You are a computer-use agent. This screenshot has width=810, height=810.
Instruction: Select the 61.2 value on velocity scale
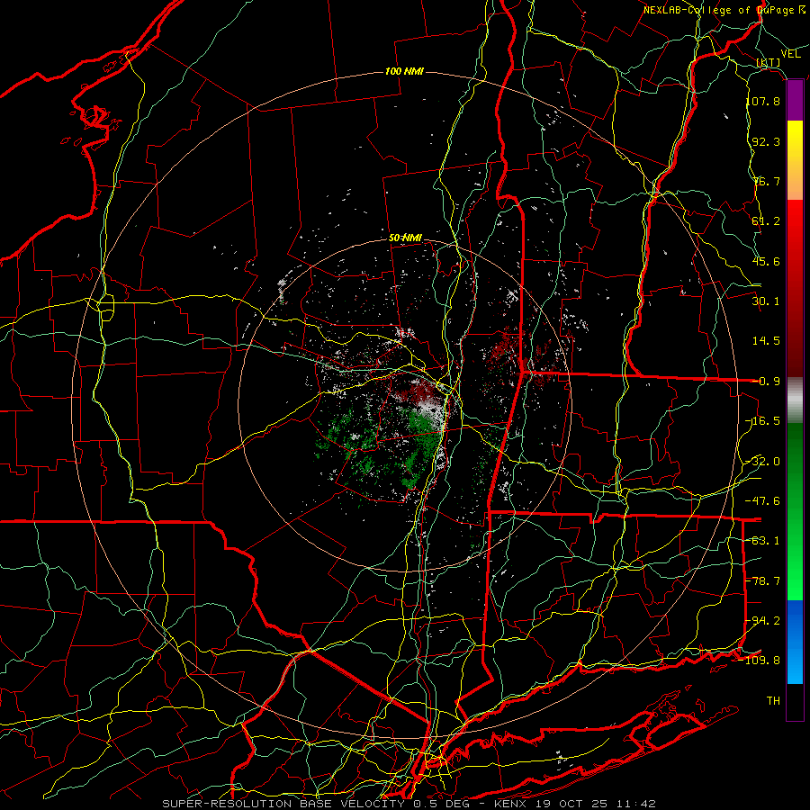[766, 221]
